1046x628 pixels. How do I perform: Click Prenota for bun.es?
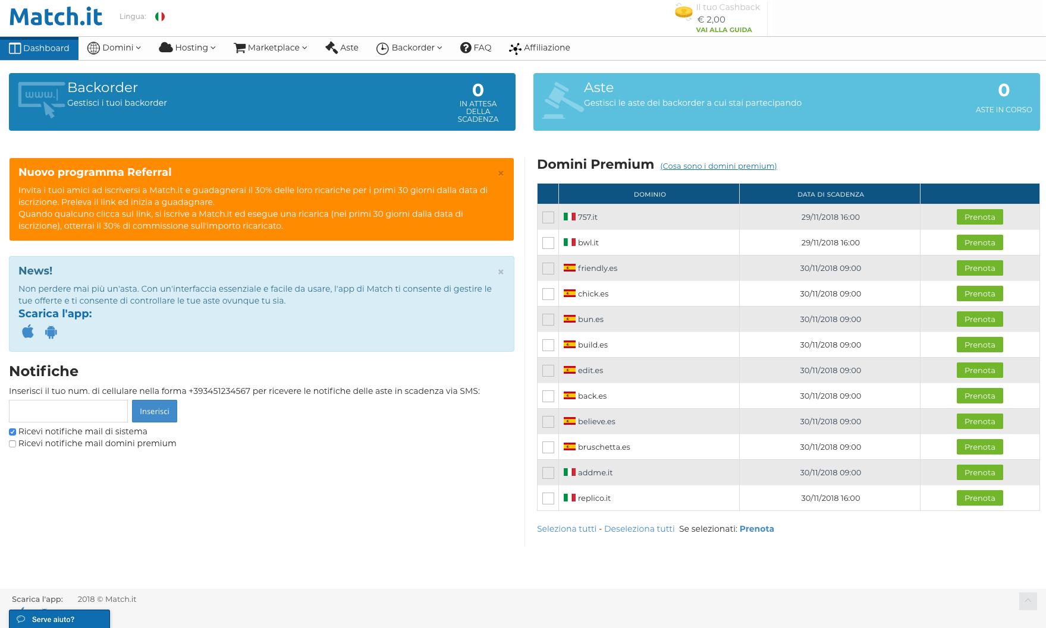(x=979, y=319)
